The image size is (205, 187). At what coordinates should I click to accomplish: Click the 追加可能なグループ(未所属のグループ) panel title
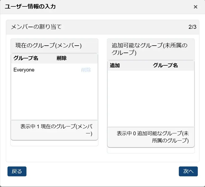click(x=150, y=49)
